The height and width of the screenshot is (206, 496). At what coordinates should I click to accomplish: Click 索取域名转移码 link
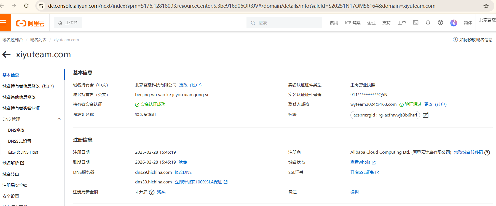click(x=468, y=152)
